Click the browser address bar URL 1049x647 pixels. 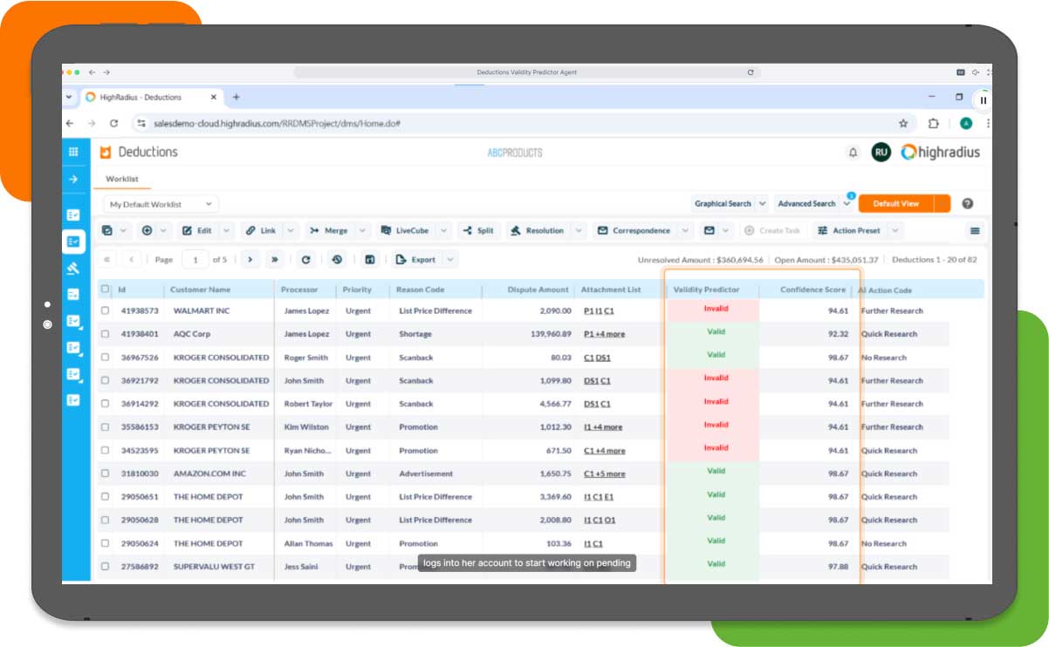(x=277, y=124)
